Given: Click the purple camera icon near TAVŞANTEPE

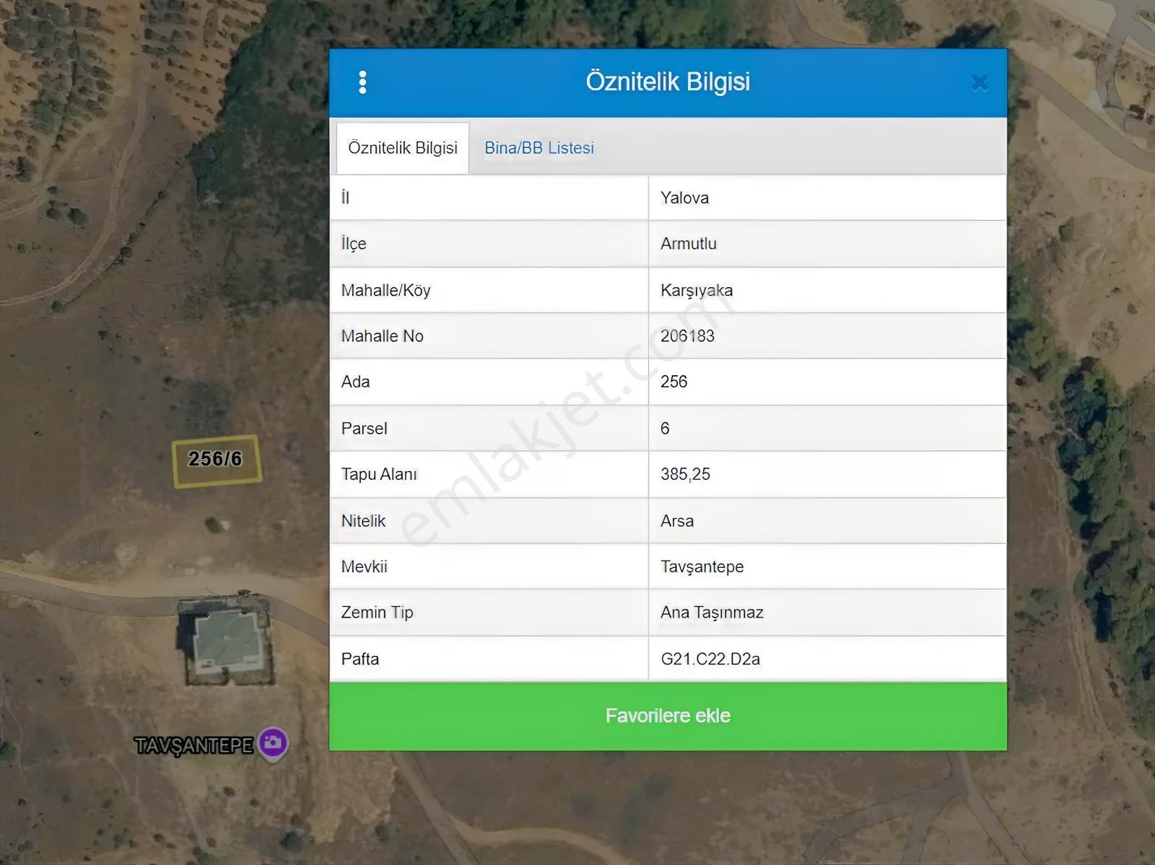Looking at the screenshot, I should click(x=273, y=743).
